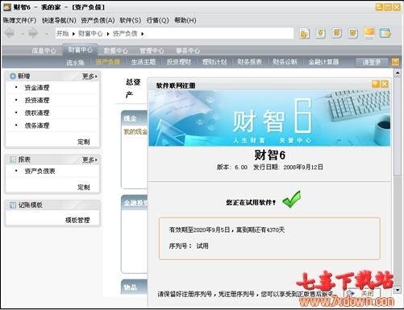Open the 财务诊断 sub-tab
Image resolution: width=404 pixels, height=310 pixels.
[285, 62]
